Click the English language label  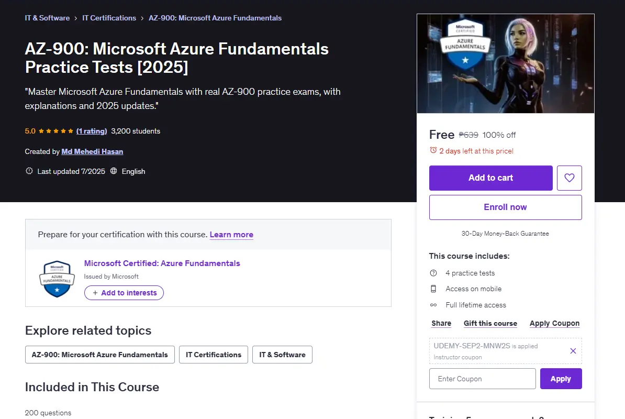coord(133,171)
